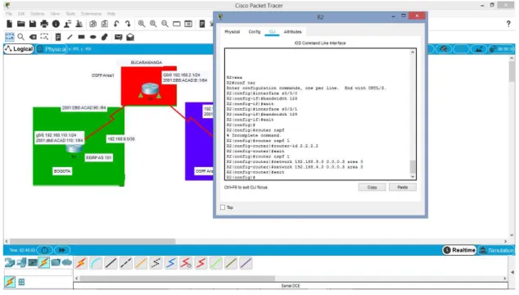This screenshot has height=295, width=519.
Task: Toggle the Top checkbox in R2 window
Action: tap(223, 207)
